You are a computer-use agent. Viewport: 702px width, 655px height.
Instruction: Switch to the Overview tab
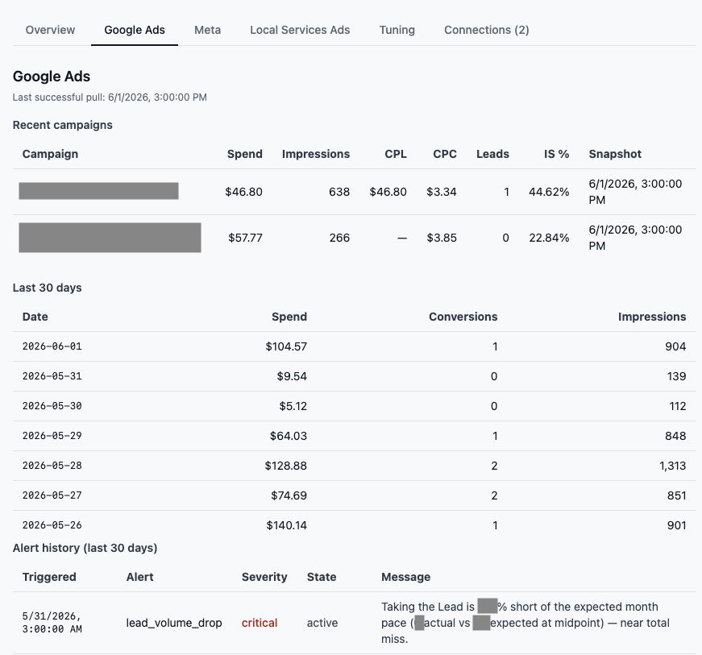50,30
